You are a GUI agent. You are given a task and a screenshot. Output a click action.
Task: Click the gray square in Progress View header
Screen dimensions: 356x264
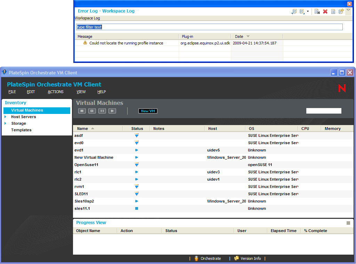tap(348, 223)
